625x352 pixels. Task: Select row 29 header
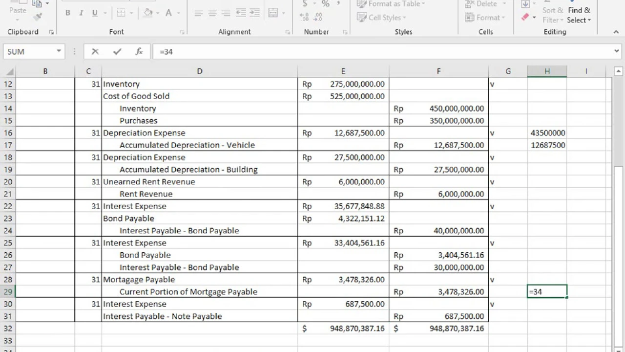click(8, 291)
